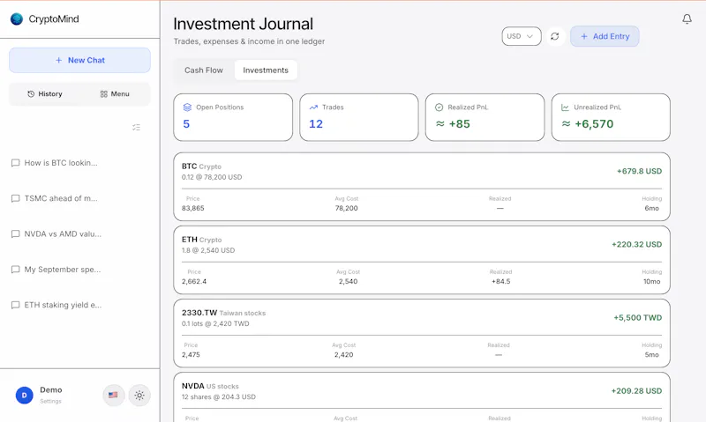706x422 pixels.
Task: Click the NVDA US stocks heading
Action: (210, 386)
